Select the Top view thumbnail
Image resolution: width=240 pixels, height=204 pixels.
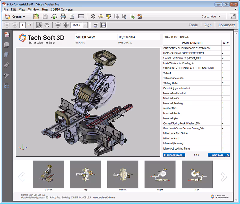85,175
